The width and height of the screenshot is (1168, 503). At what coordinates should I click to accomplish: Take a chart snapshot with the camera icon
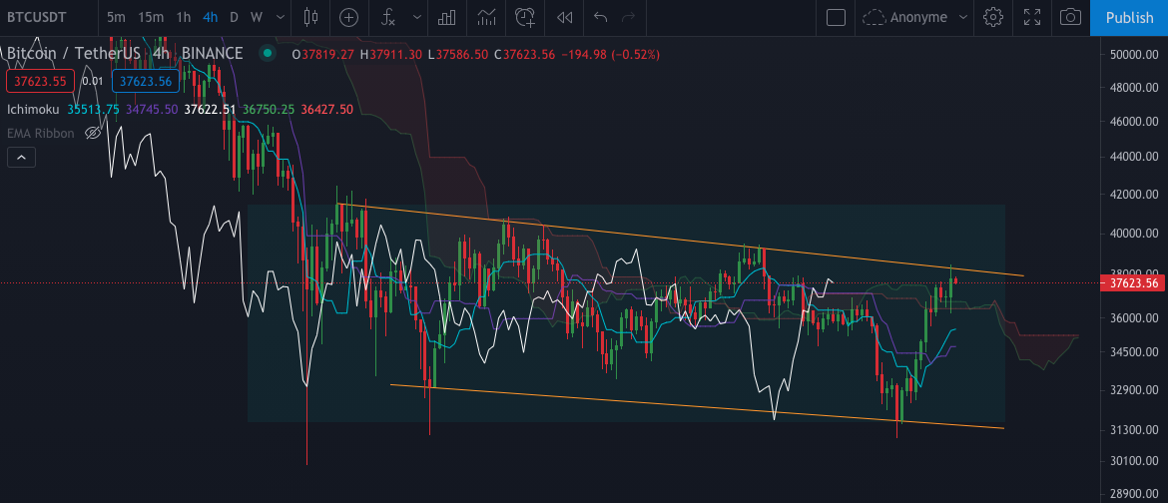[1070, 17]
